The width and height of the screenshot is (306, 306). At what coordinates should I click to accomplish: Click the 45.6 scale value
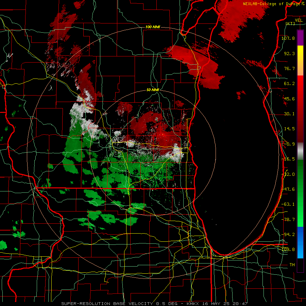[x=289, y=99]
